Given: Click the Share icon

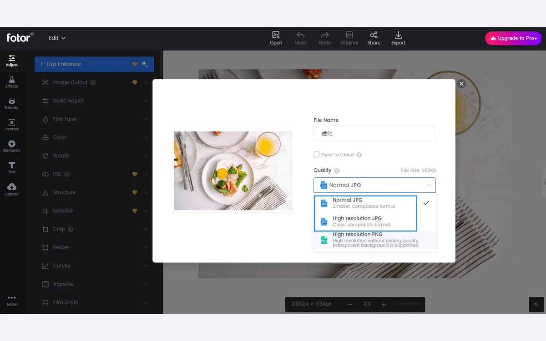Looking at the screenshot, I should 374,35.
